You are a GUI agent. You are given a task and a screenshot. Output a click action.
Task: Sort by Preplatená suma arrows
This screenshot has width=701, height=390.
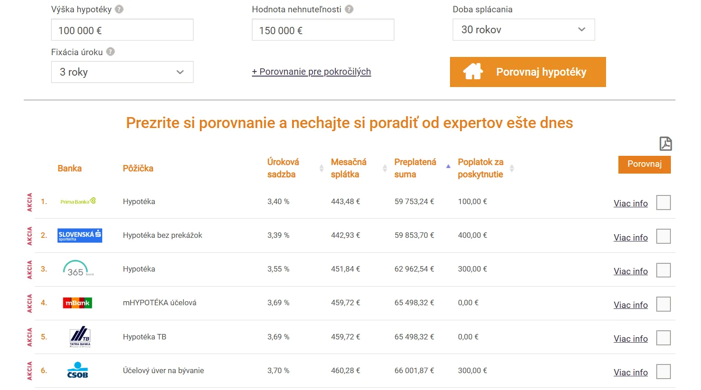tap(448, 167)
